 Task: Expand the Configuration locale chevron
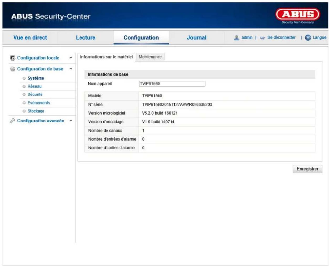(71, 58)
